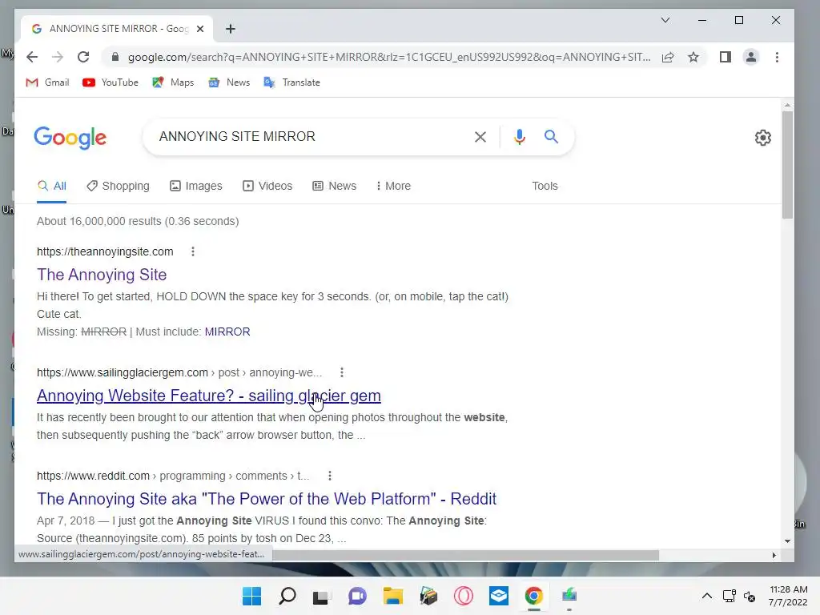Share this page via share icon
The height and width of the screenshot is (615, 820).
coord(668,57)
